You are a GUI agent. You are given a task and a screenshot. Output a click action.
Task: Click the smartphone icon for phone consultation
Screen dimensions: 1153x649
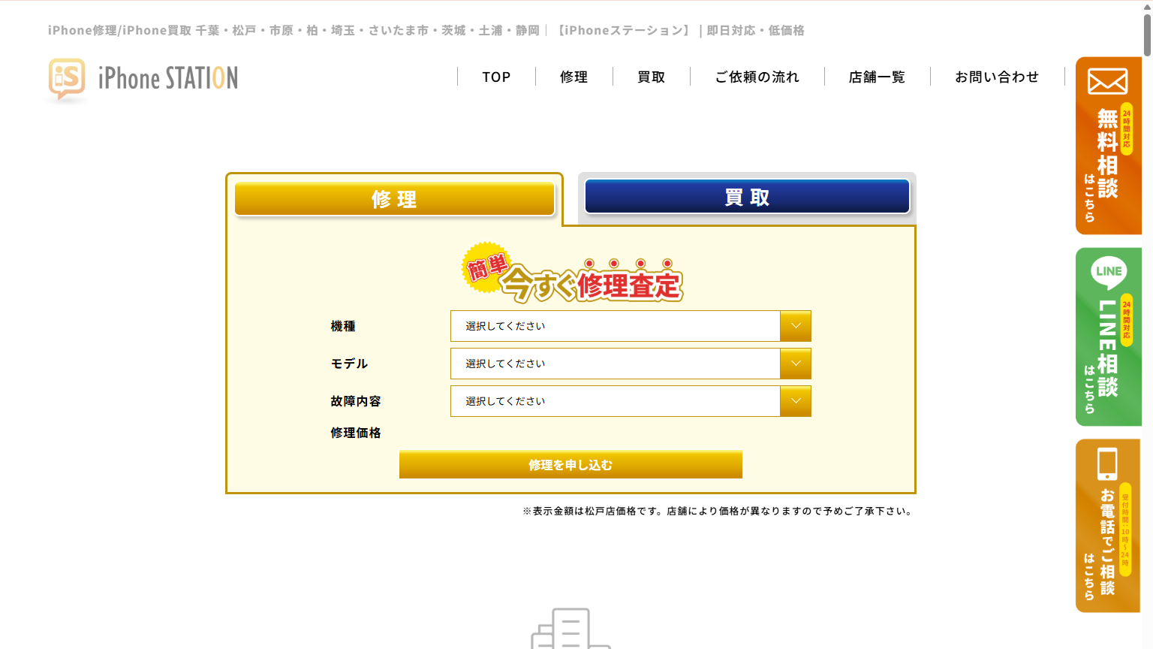coord(1107,463)
